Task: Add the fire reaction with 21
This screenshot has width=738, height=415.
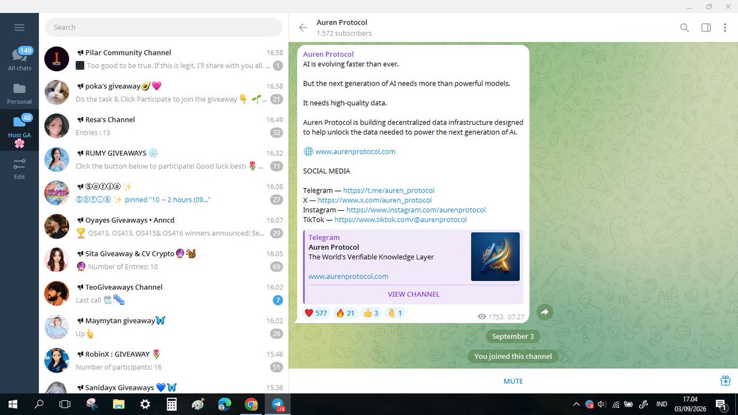Action: tap(346, 313)
